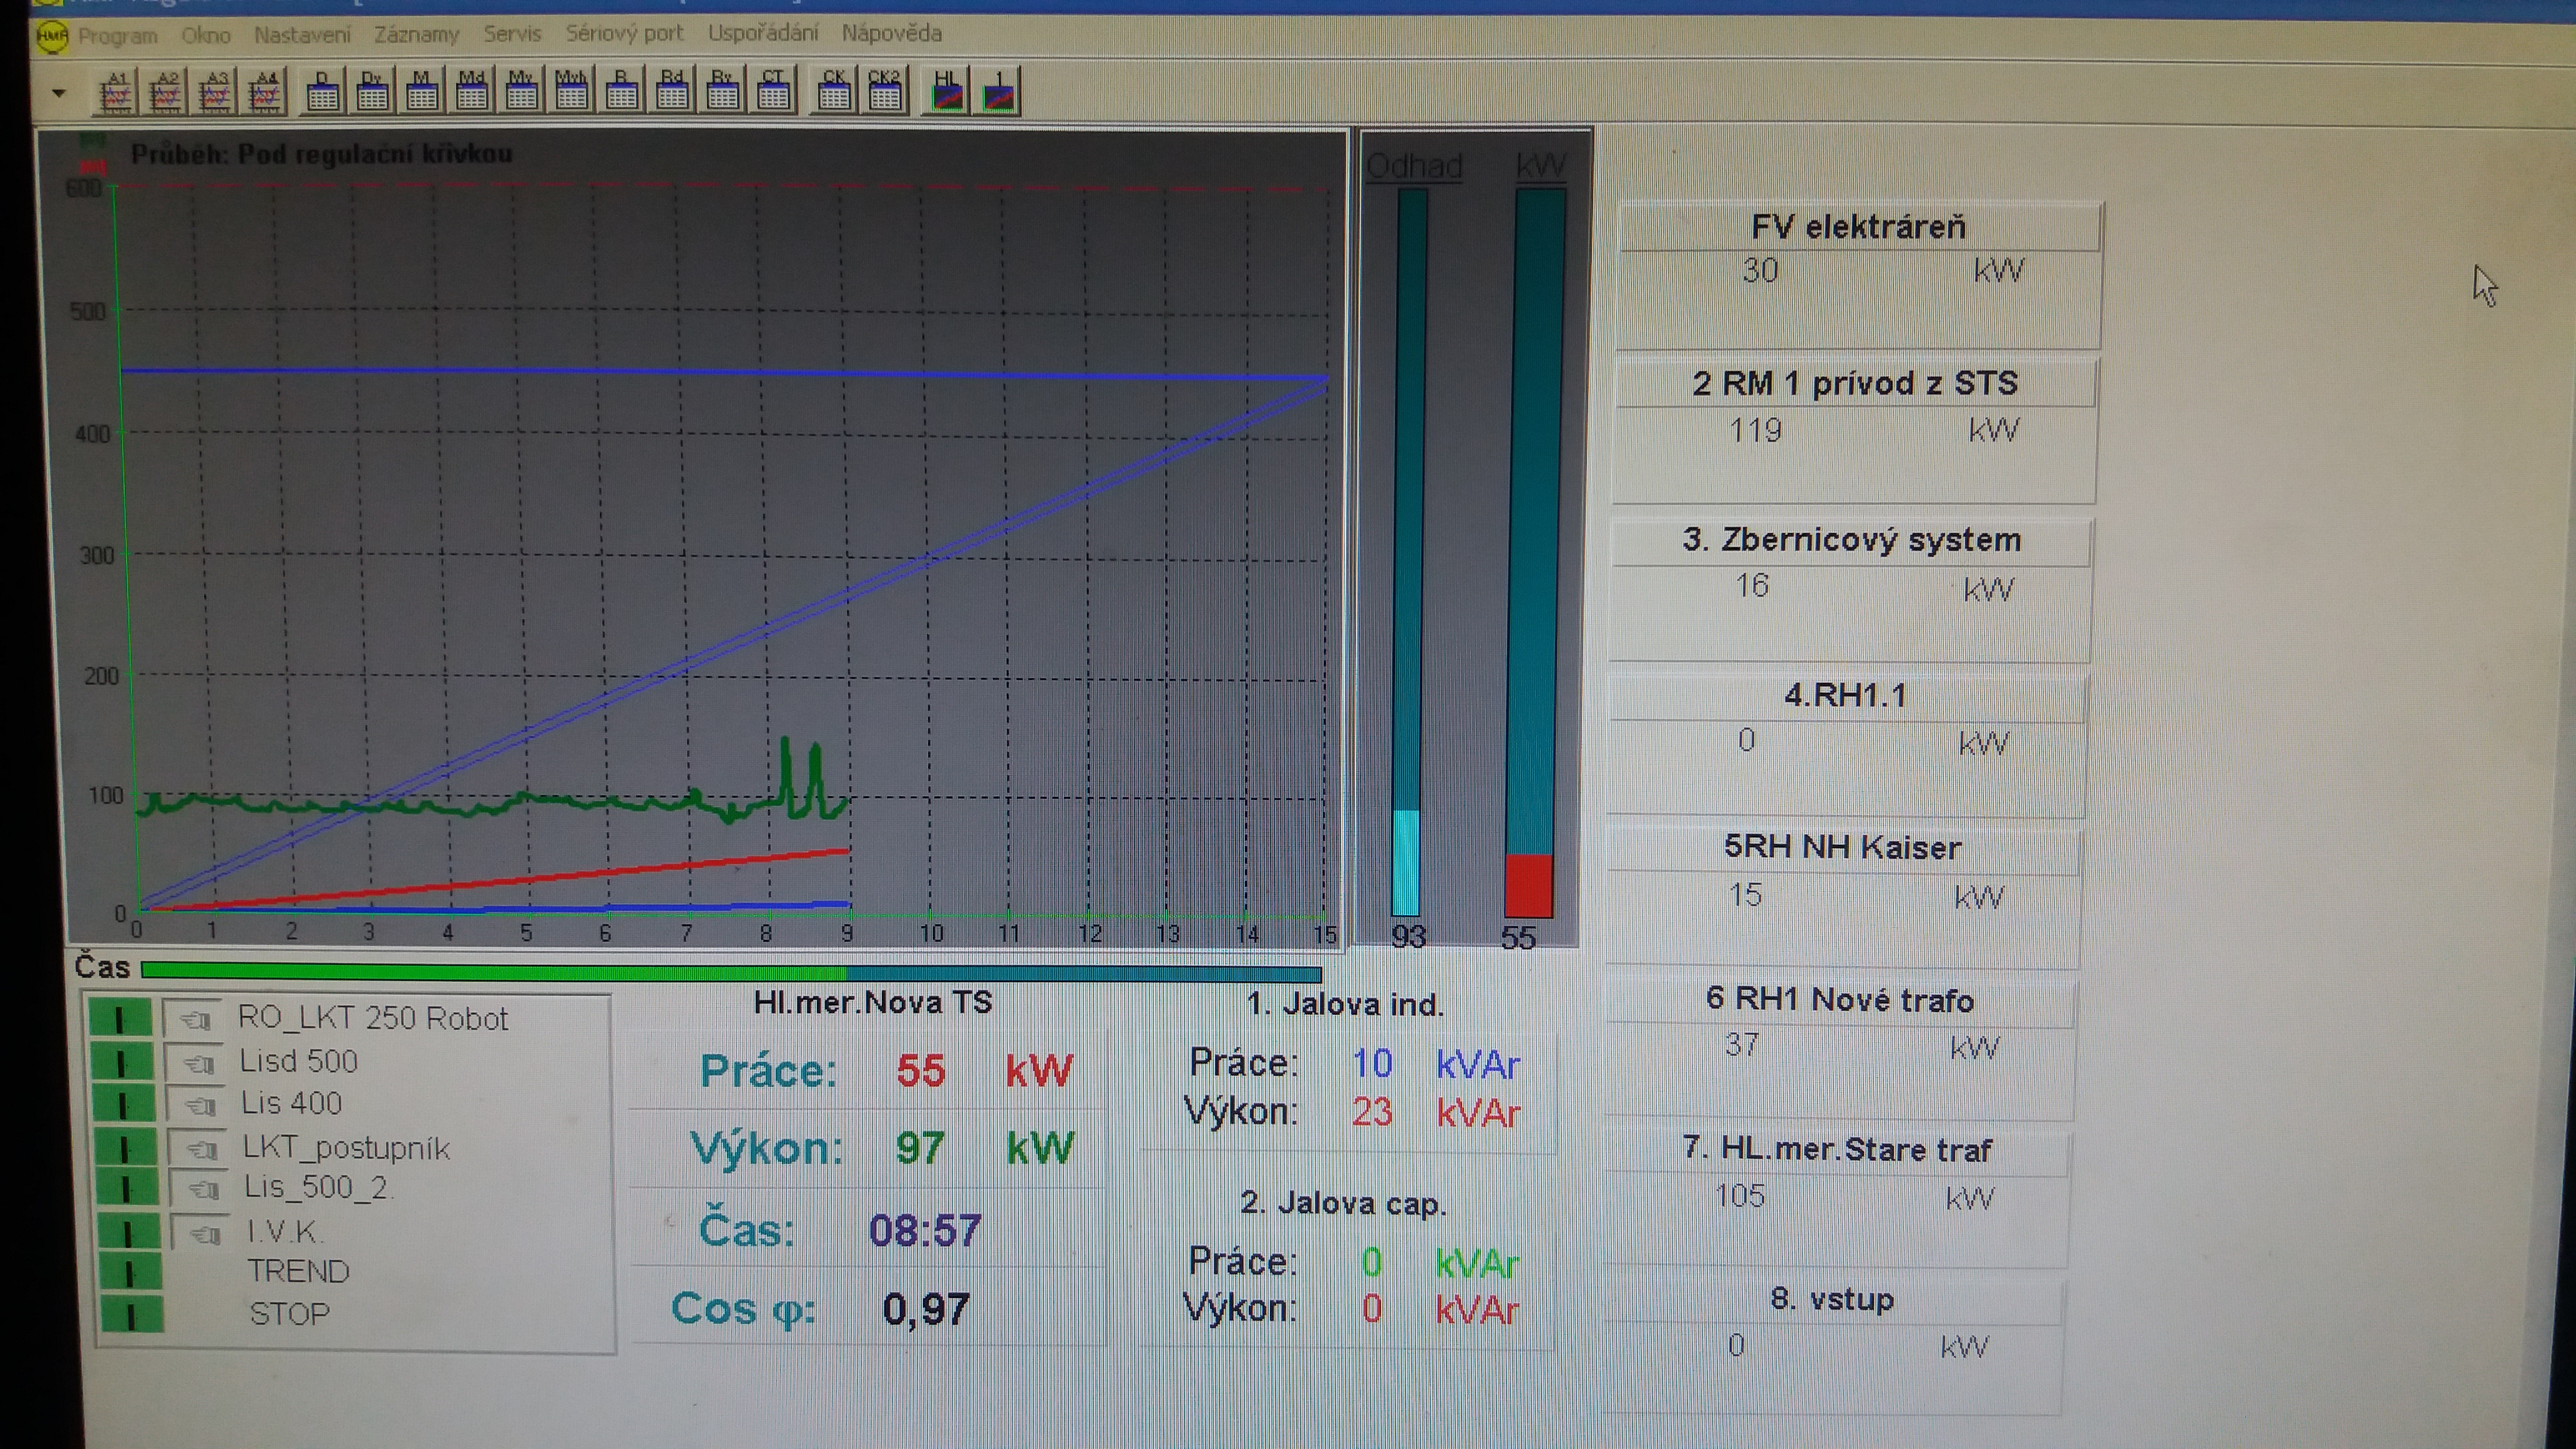The height and width of the screenshot is (1449, 2576).
Task: Open the Záznamy menu
Action: click(x=416, y=35)
